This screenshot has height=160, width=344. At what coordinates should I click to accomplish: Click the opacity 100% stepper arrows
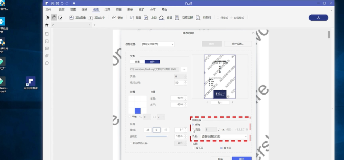pyautogui.click(x=185, y=136)
